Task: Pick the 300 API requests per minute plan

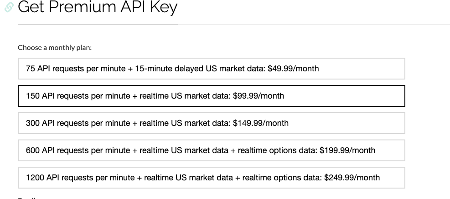Action: coord(211,123)
